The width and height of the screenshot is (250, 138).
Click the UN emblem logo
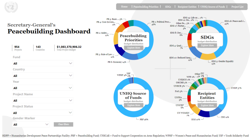(x=11, y=7)
